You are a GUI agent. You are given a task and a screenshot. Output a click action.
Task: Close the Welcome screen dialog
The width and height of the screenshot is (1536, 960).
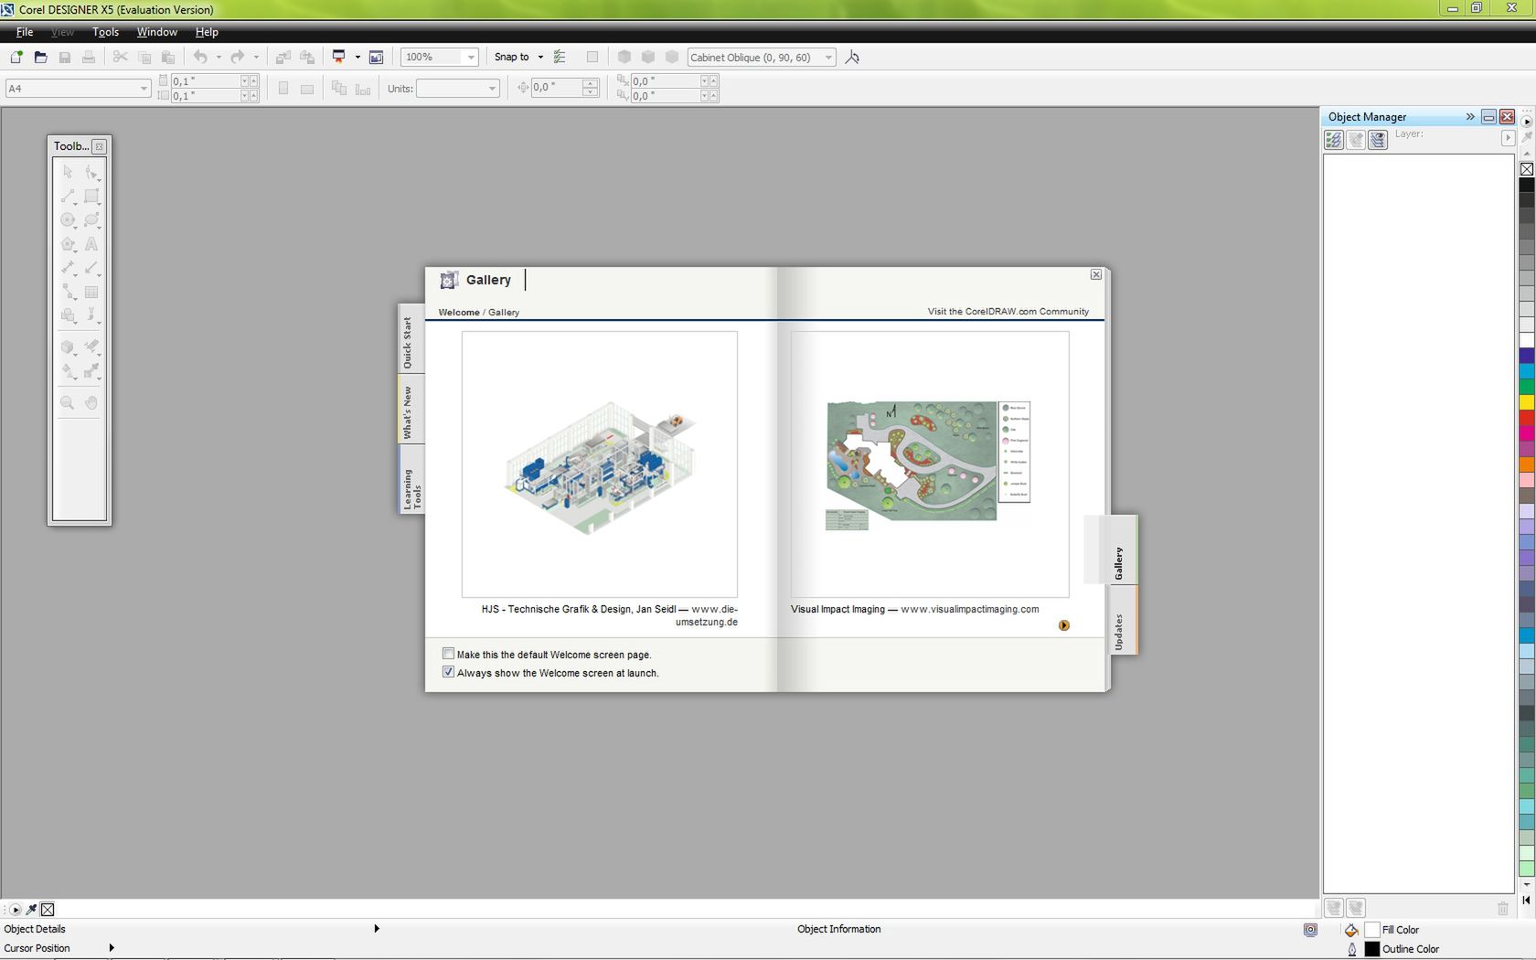(x=1096, y=274)
